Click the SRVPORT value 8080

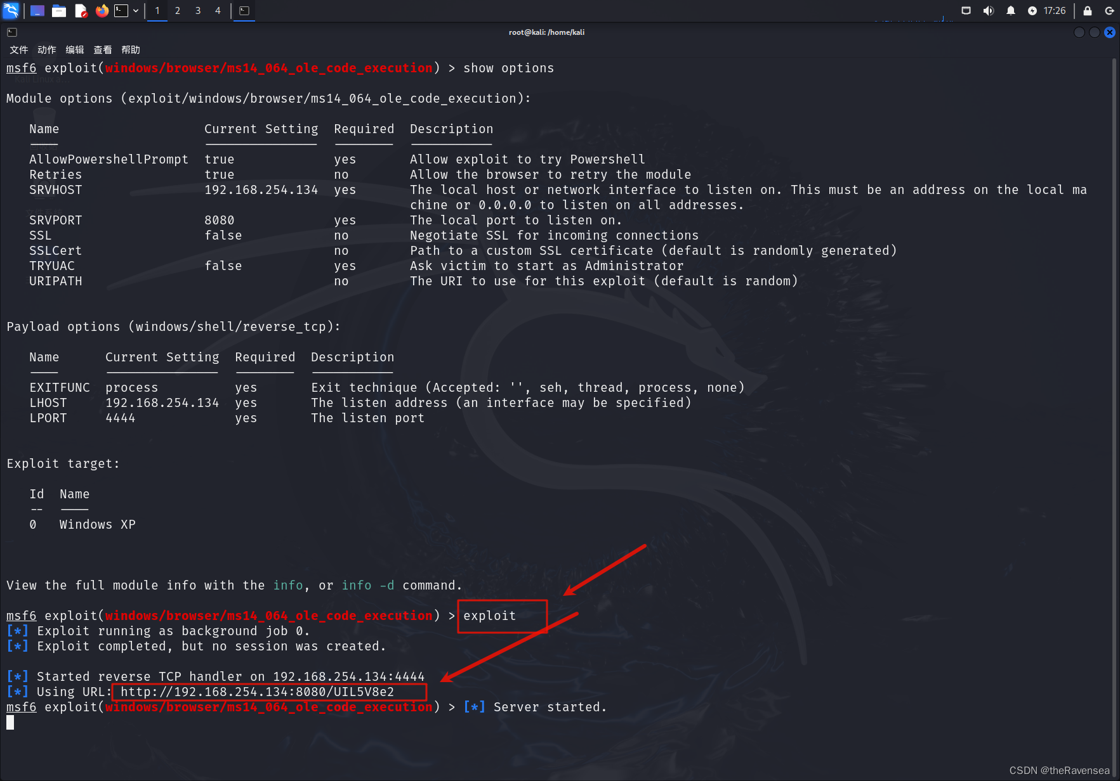coord(220,221)
